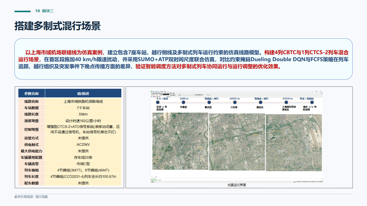Click the "5200 m" distance label
Screen dimensions: 367x206
[184, 98]
